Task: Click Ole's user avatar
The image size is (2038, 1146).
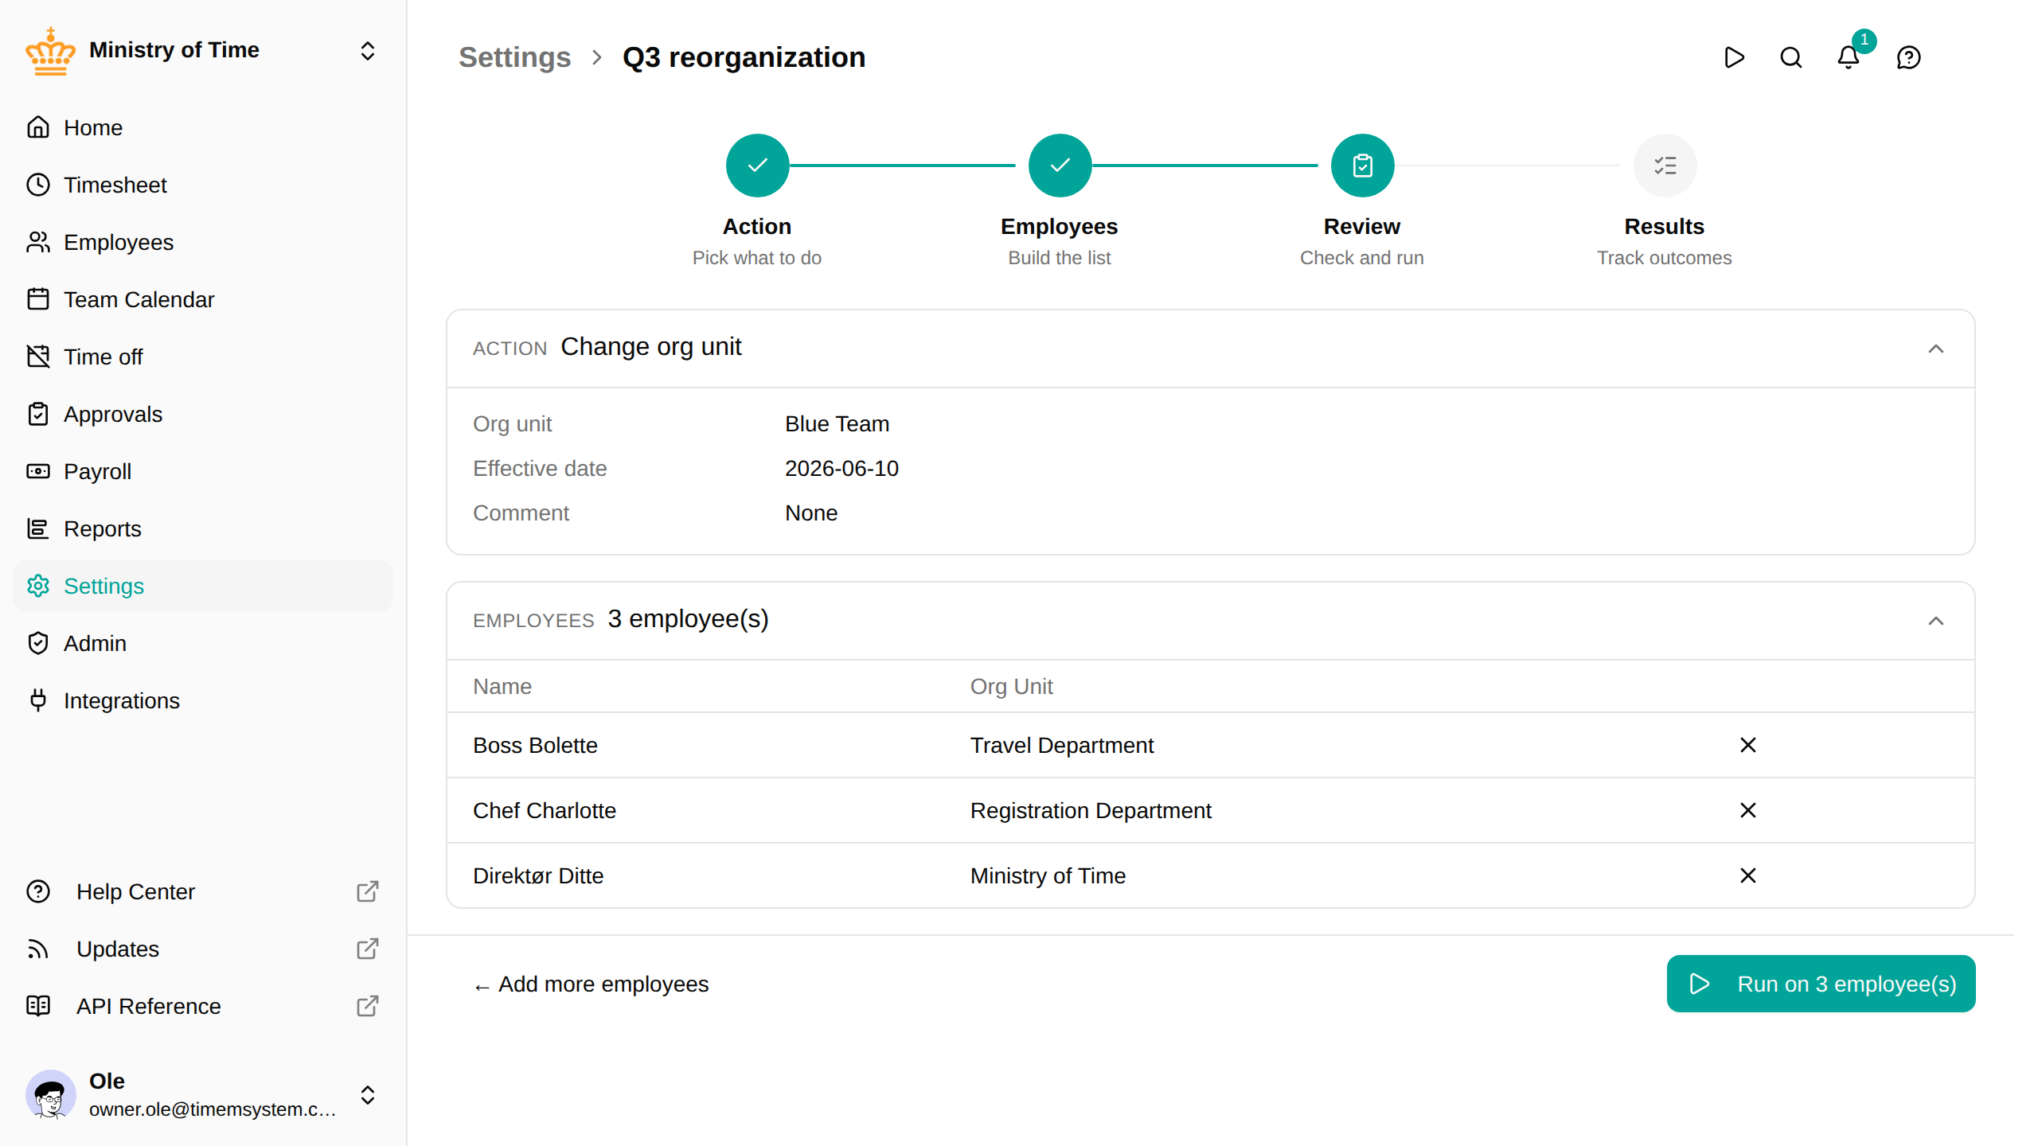Action: (51, 1095)
